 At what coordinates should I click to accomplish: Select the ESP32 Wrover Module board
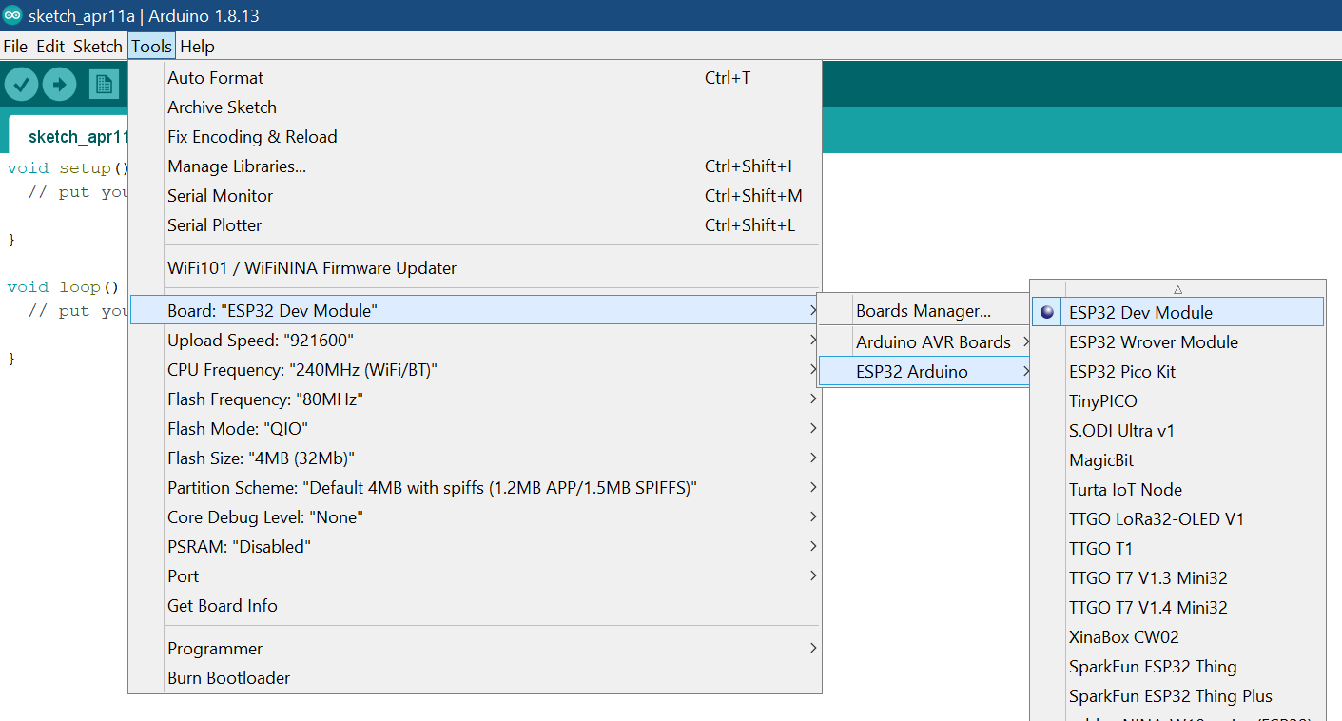point(1177,342)
